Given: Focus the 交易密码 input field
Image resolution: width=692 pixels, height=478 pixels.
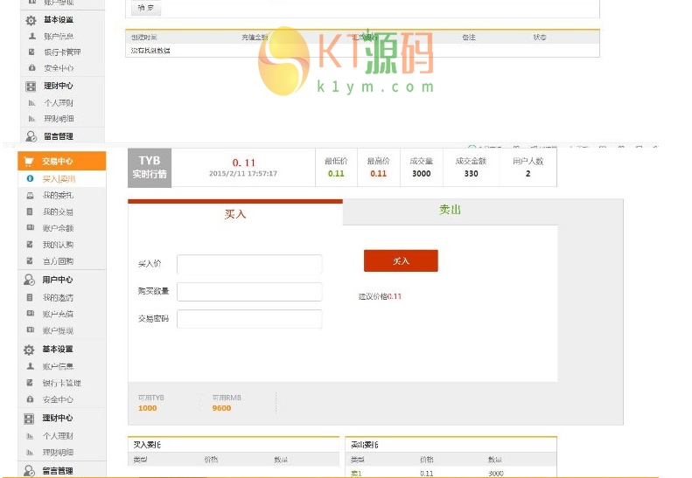Looking at the screenshot, I should click(249, 319).
